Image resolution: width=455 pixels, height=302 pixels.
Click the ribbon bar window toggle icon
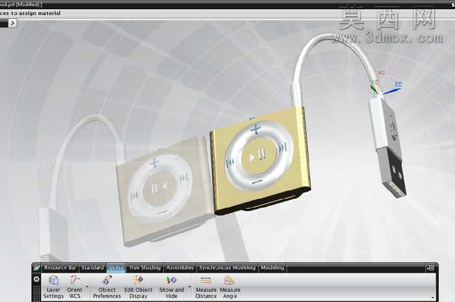[x=430, y=268]
